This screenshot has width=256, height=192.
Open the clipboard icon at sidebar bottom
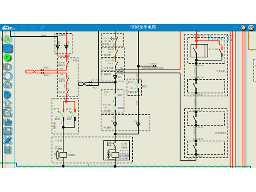tap(7, 149)
